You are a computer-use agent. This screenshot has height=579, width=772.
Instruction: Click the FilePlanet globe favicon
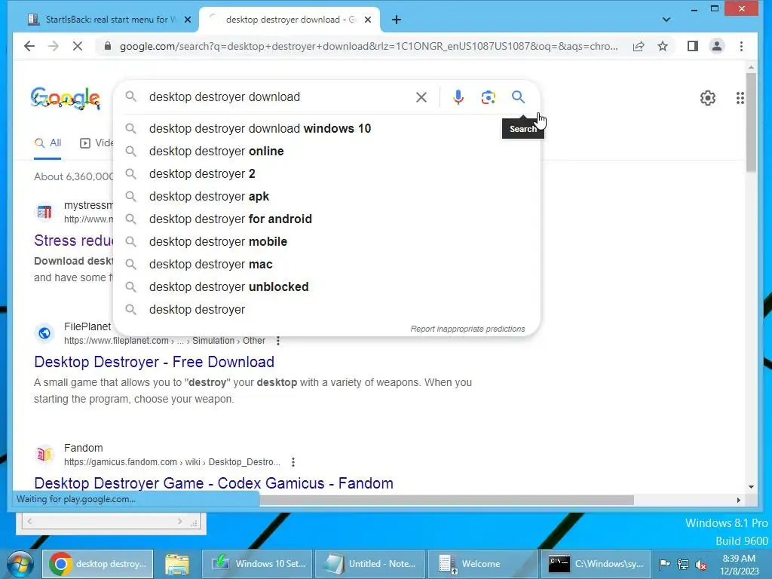44,333
